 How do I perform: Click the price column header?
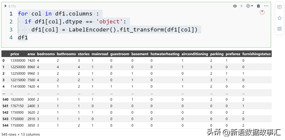(x=15, y=54)
